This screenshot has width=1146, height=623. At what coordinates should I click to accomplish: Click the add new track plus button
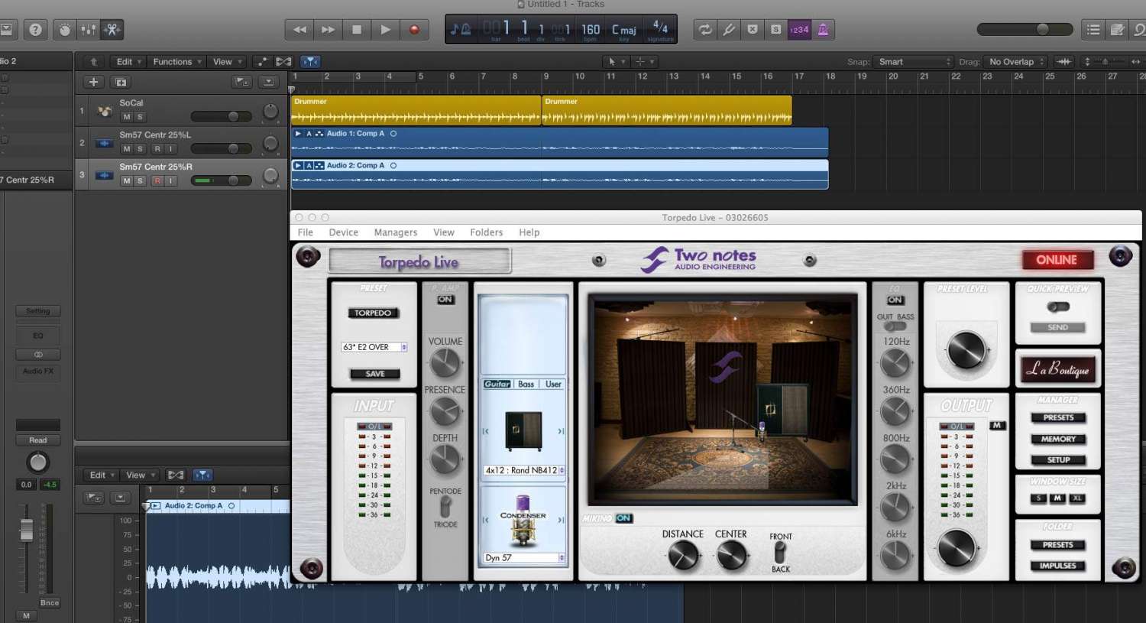point(93,82)
